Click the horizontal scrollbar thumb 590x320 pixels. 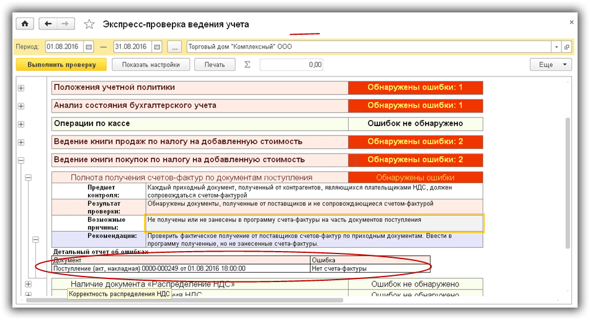pyautogui.click(x=184, y=300)
